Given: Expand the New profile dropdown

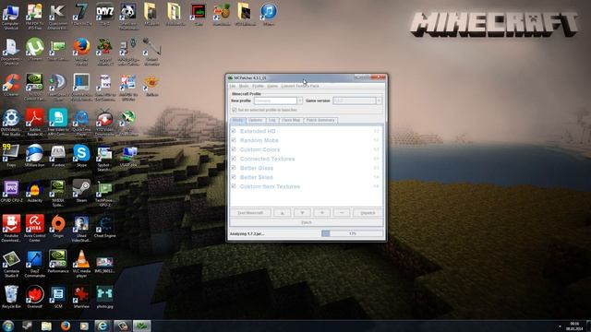Looking at the screenshot, I should pyautogui.click(x=299, y=101).
